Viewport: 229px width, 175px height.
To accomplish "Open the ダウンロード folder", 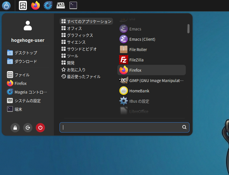I will (x=22, y=61).
